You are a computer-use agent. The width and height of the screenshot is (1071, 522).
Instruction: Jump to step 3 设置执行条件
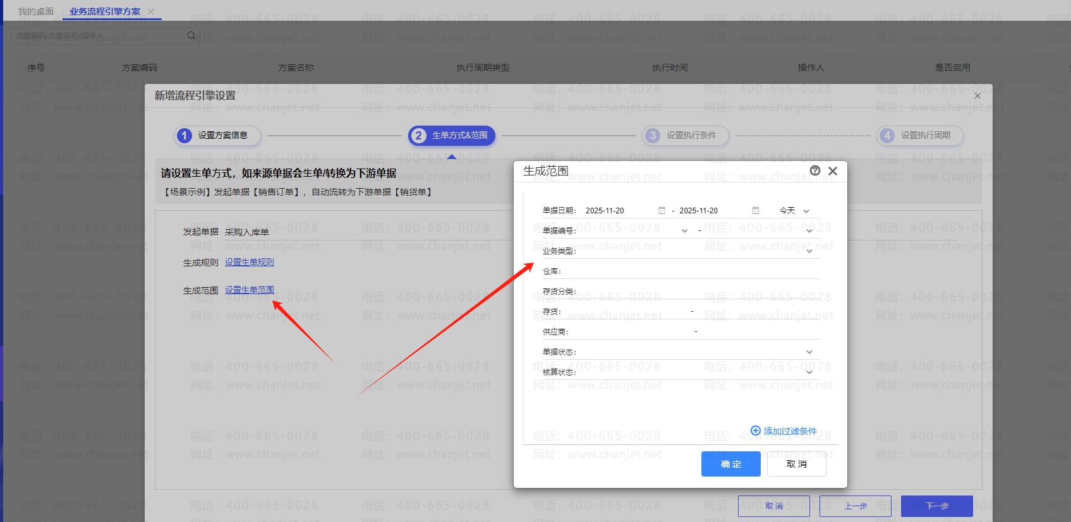pos(685,135)
